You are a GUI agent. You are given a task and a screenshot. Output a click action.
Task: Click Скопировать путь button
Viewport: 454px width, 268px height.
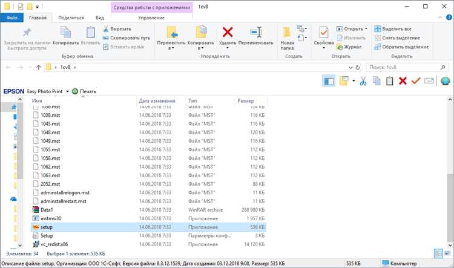[x=130, y=38]
